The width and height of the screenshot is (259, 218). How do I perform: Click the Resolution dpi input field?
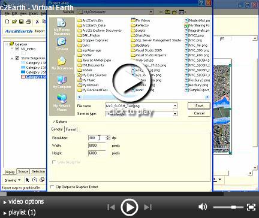pyautogui.click(x=97, y=138)
